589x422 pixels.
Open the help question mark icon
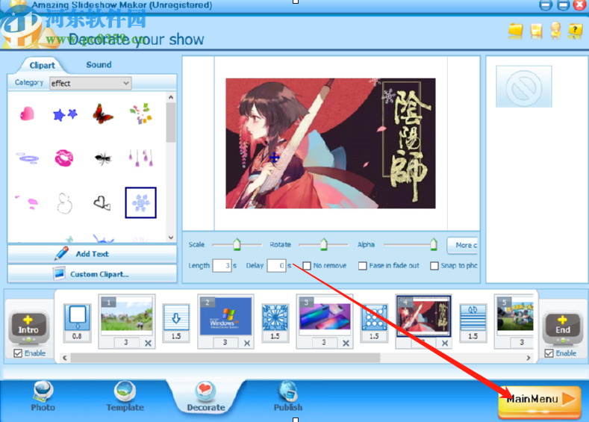pos(575,30)
